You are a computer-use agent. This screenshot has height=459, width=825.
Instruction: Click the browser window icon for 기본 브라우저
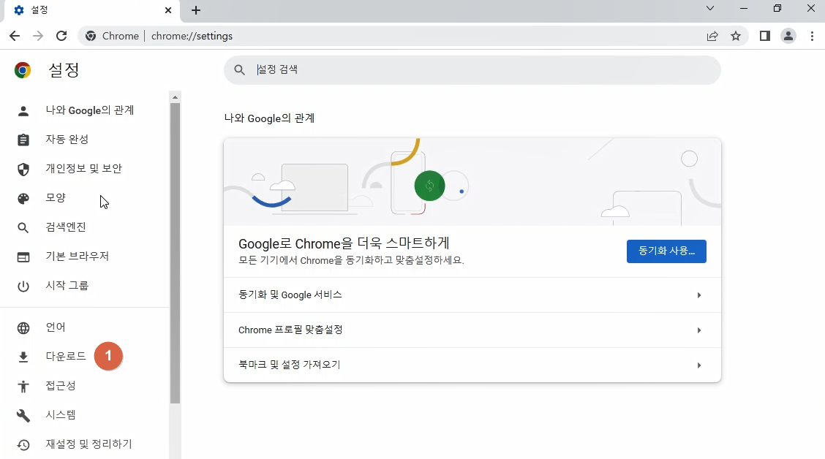click(x=23, y=257)
